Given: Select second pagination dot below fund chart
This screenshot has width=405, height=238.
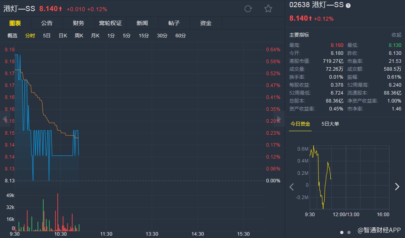Looking at the screenshot, I should (x=349, y=232).
